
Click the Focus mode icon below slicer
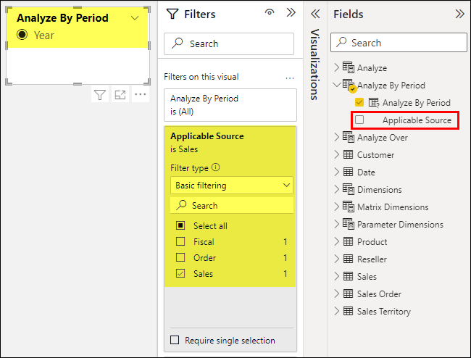pyautogui.click(x=120, y=94)
